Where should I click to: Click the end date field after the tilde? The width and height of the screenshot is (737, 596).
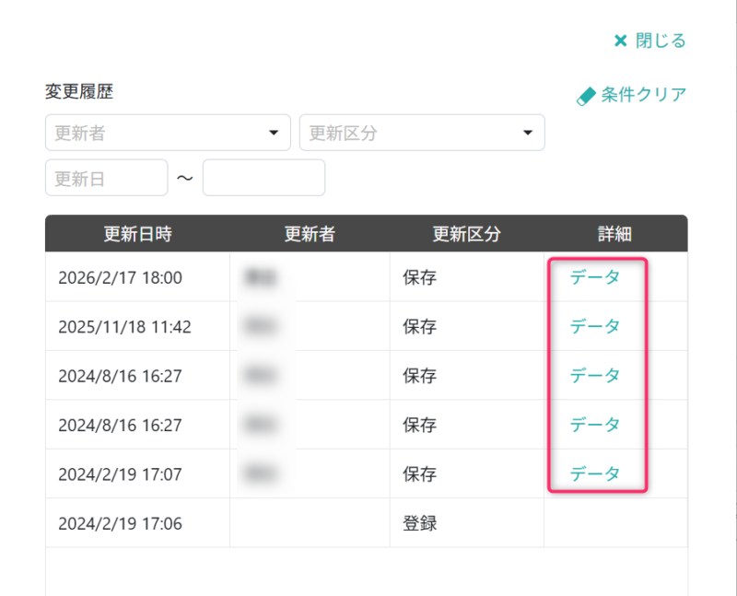pos(263,177)
